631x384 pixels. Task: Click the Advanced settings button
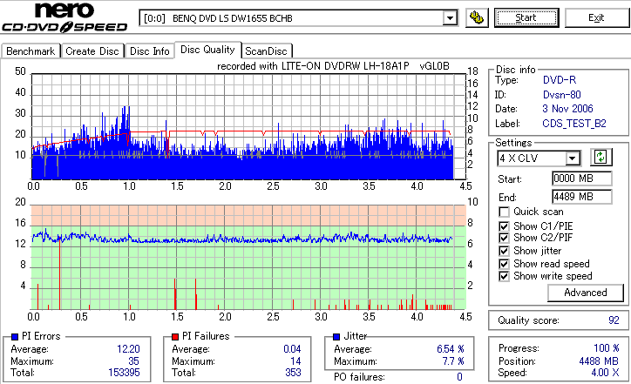coord(585,293)
